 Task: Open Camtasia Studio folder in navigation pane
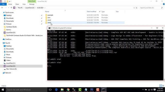(x=11, y=27)
